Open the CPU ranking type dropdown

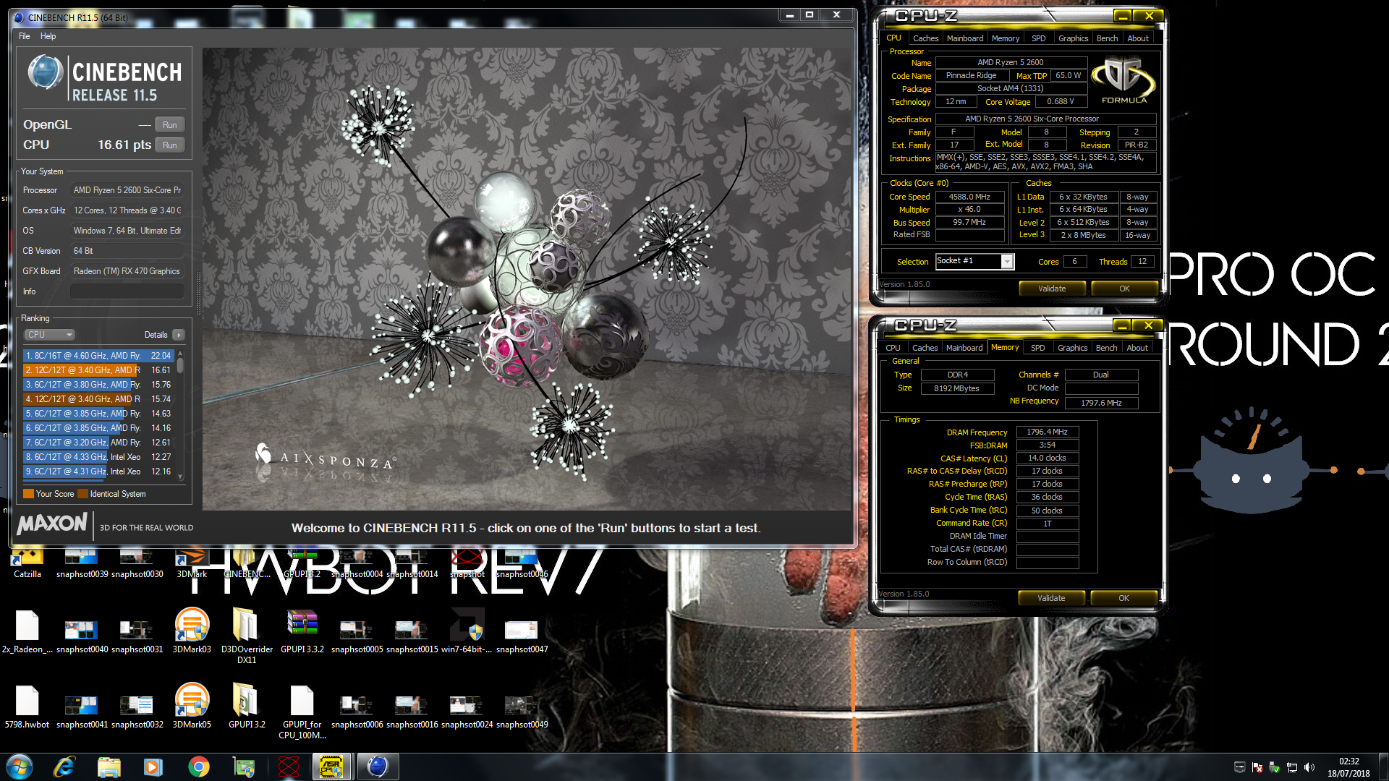(50, 335)
